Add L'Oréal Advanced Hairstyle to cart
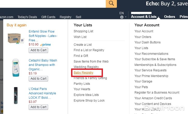The image size is (188, 114). tap(38, 107)
